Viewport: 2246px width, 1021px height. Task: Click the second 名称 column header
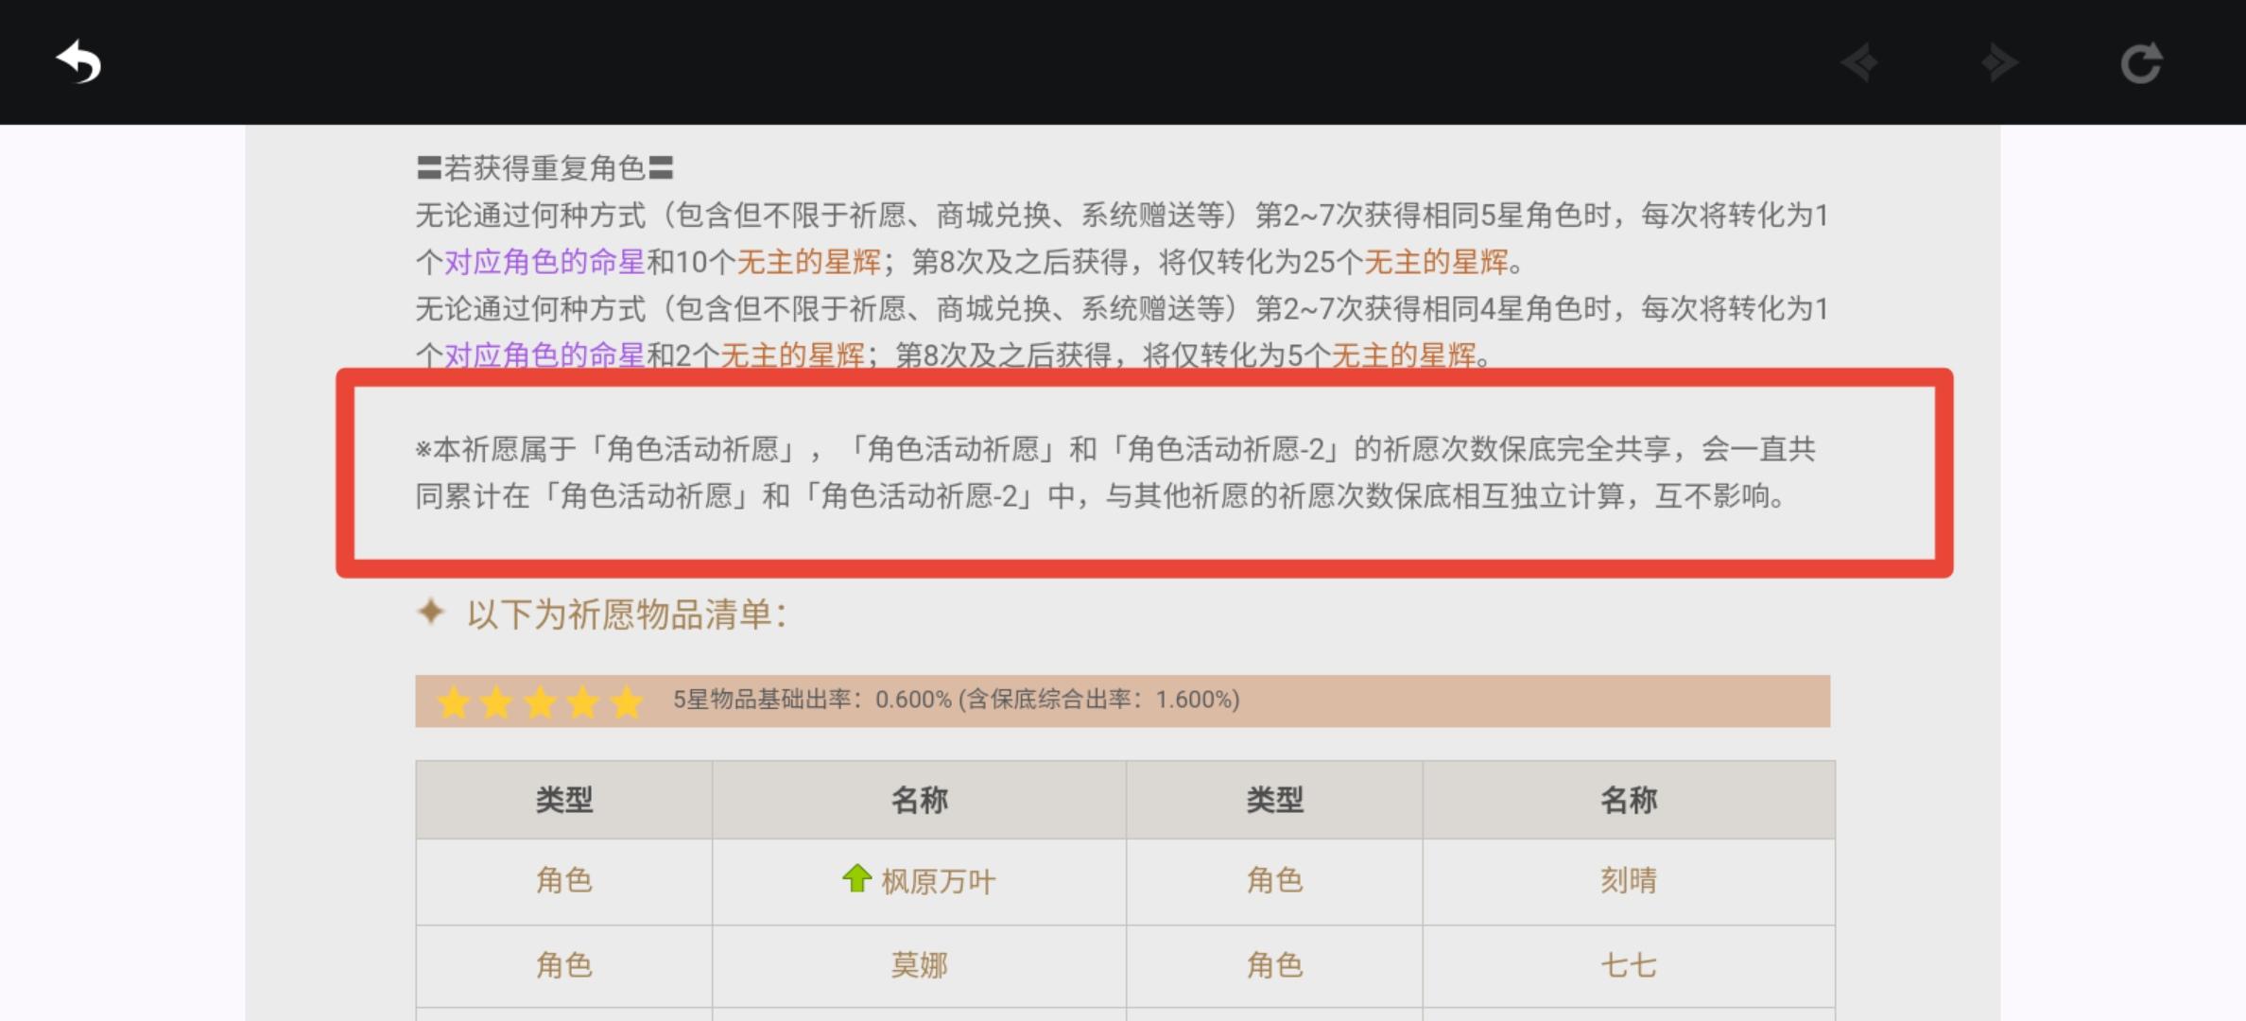(1629, 800)
